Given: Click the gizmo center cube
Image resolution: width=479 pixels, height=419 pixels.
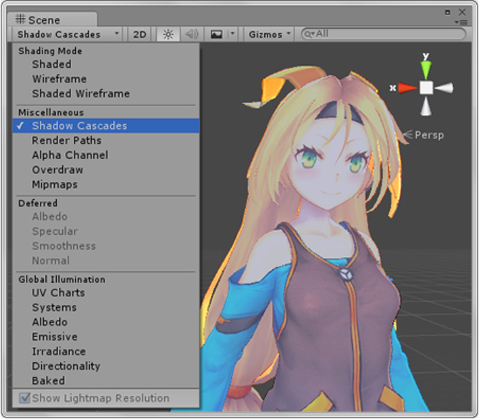Looking at the screenshot, I should pos(426,88).
